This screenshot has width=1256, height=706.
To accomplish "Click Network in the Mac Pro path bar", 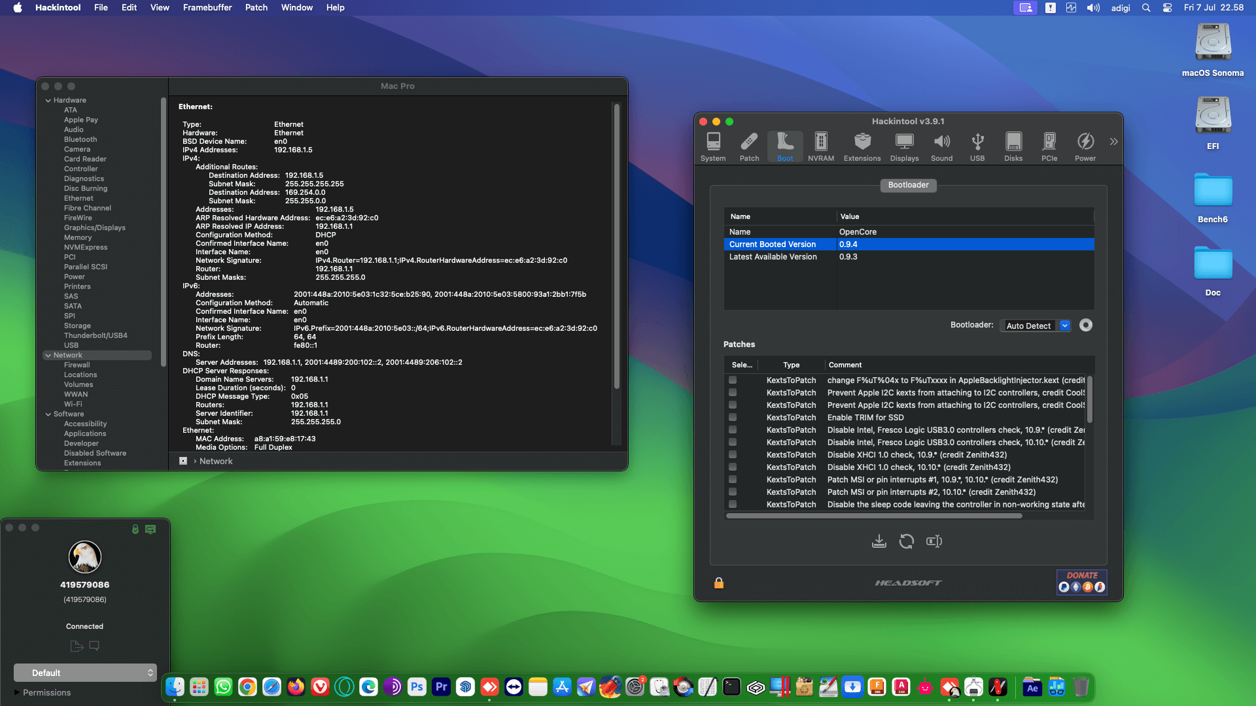I will click(216, 461).
